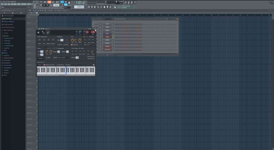
Task: Click the help question mark icon
Action: (135, 2)
